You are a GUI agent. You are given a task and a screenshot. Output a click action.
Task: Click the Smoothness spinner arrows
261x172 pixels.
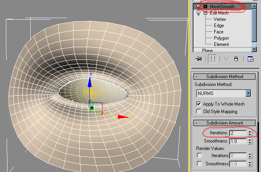[250, 141]
